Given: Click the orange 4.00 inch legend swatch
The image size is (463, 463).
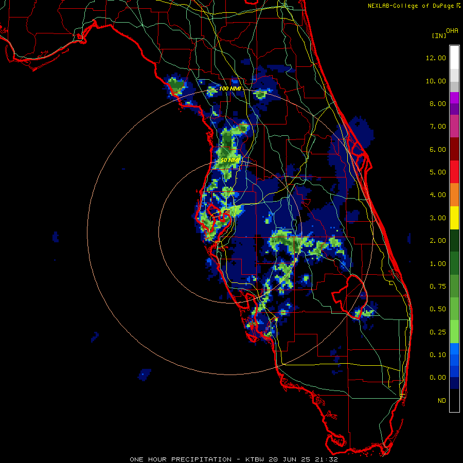Looking at the screenshot, I should [x=454, y=195].
